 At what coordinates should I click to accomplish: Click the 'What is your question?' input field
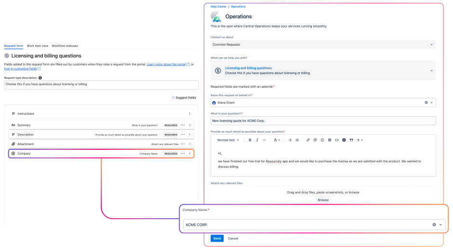coord(323,120)
